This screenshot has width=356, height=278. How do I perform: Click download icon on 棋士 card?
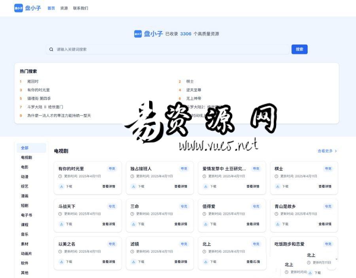click(278, 186)
